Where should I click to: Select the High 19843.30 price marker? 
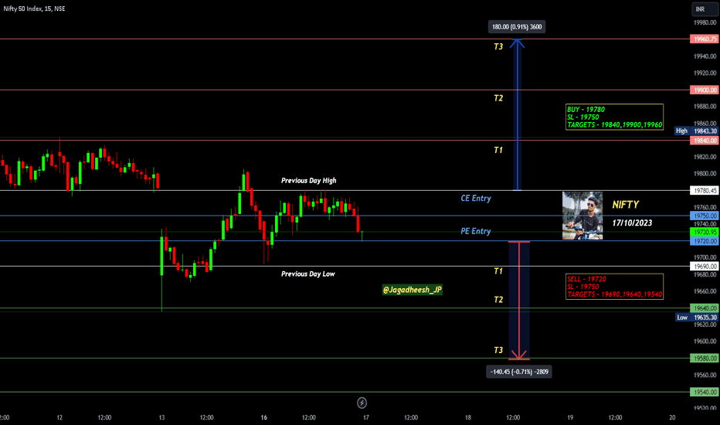[697, 131]
